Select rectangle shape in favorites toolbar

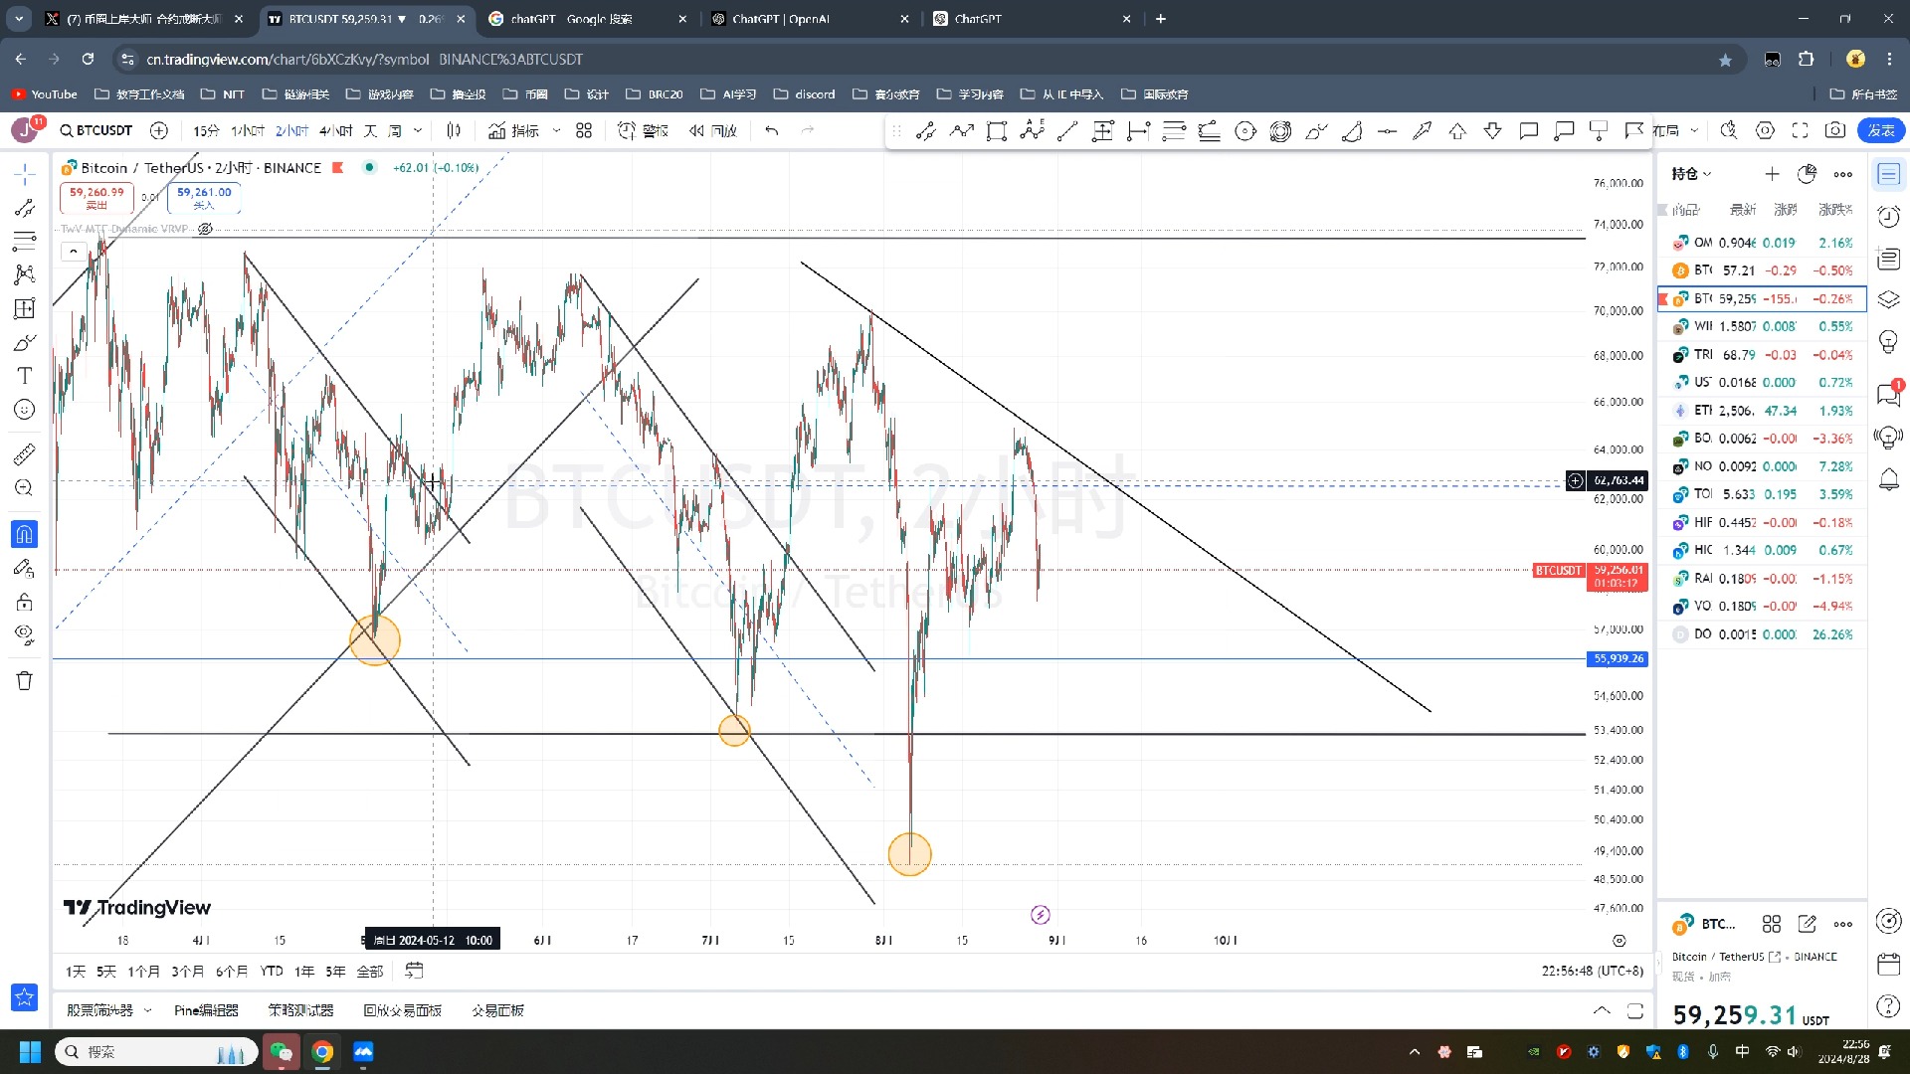997,130
